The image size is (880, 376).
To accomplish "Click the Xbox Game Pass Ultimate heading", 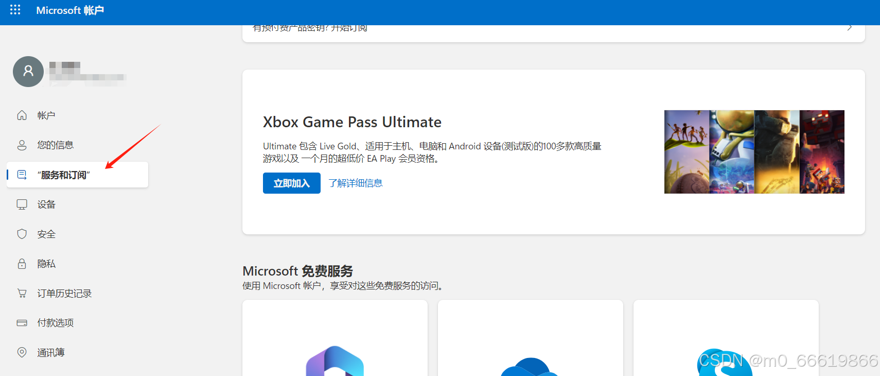I will (x=352, y=122).
